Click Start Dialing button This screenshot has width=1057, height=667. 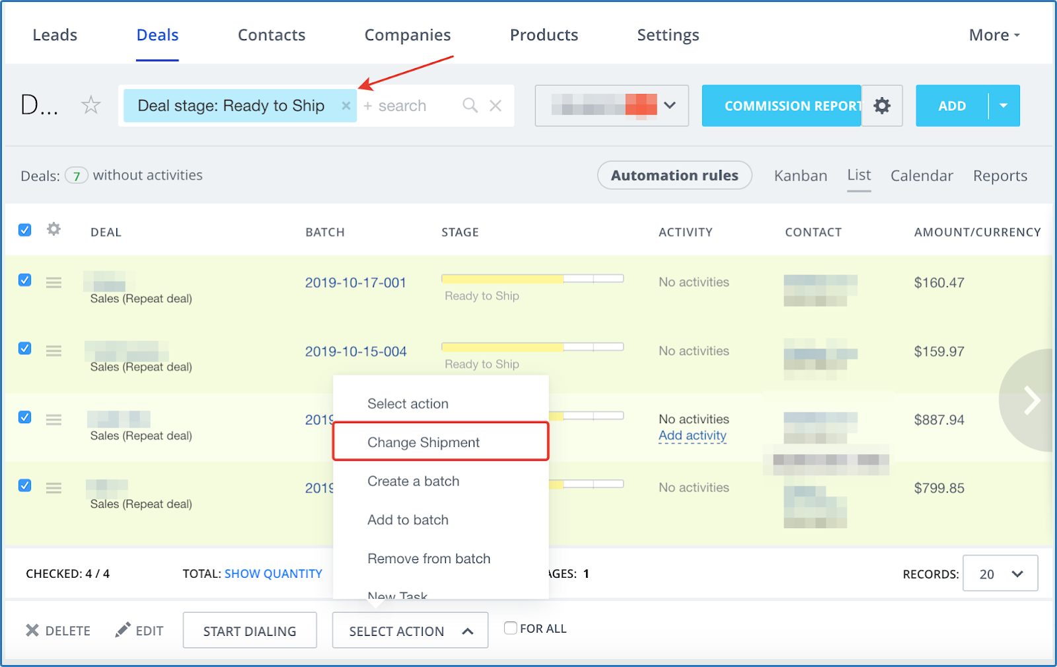click(x=250, y=631)
